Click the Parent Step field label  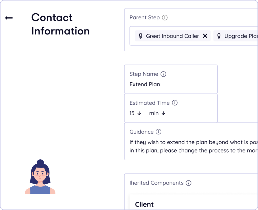[144, 18]
